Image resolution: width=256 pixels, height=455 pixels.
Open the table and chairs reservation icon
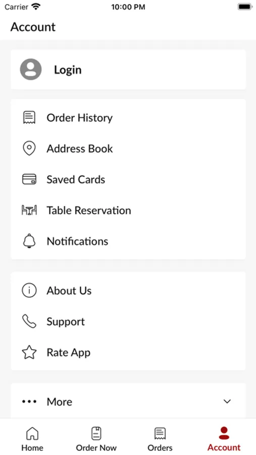[29, 210]
